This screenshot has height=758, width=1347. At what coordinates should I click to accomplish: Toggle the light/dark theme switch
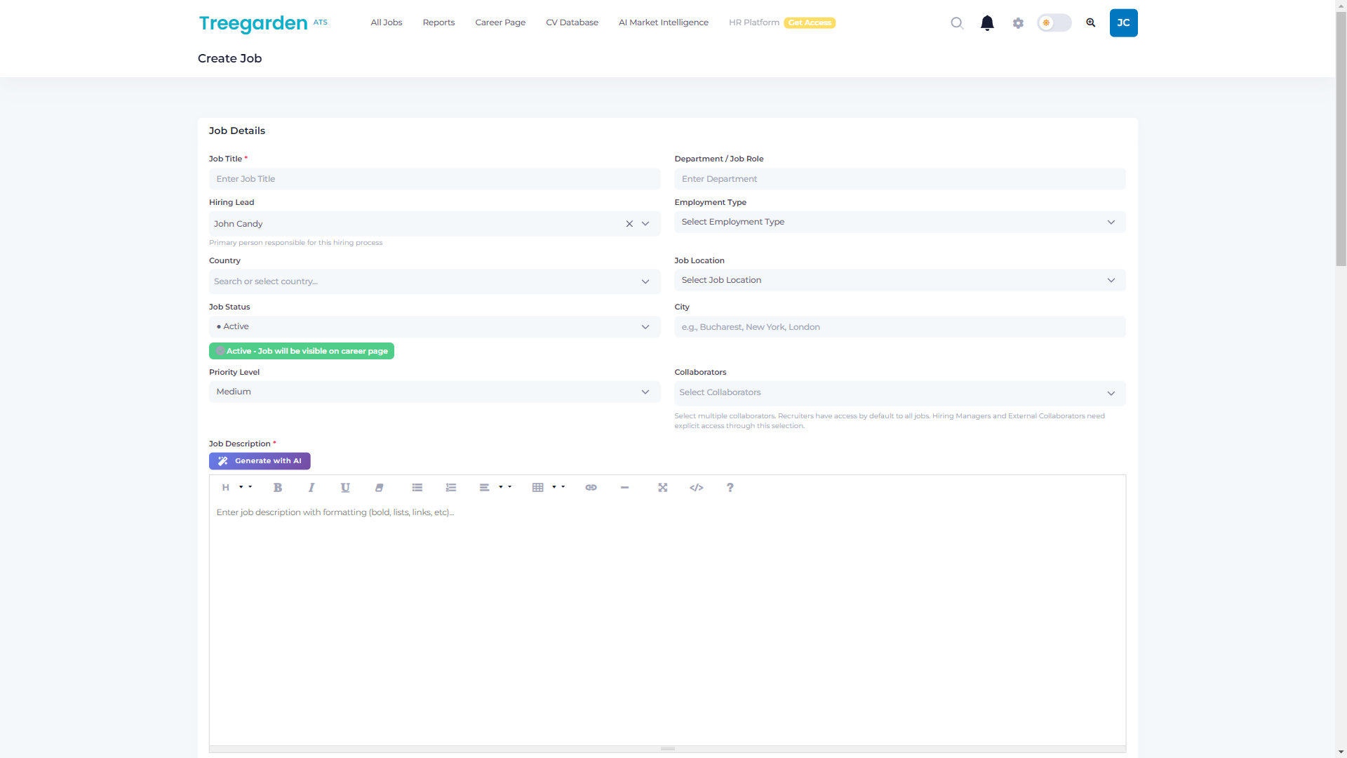pyautogui.click(x=1054, y=23)
